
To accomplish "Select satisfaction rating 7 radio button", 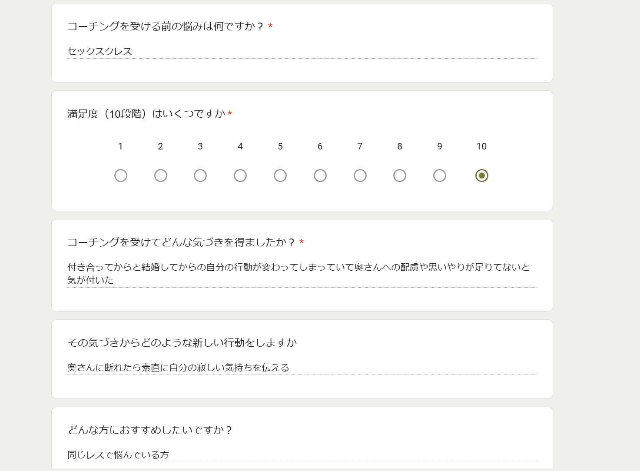I will click(x=360, y=176).
